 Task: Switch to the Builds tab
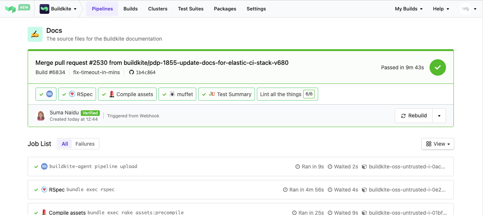[130, 9]
